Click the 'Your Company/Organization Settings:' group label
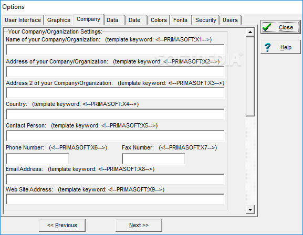This screenshot has height=235, width=303. pos(55,31)
